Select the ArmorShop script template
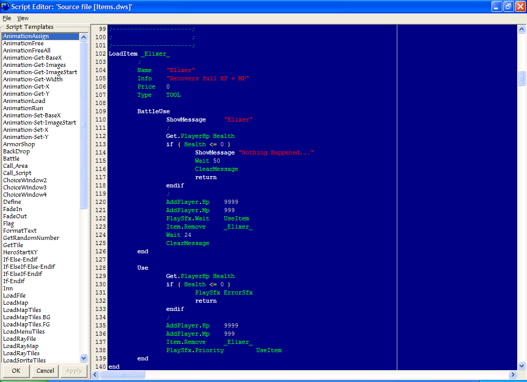 [19, 144]
